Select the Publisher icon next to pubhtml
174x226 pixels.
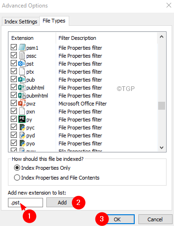coord(22,88)
